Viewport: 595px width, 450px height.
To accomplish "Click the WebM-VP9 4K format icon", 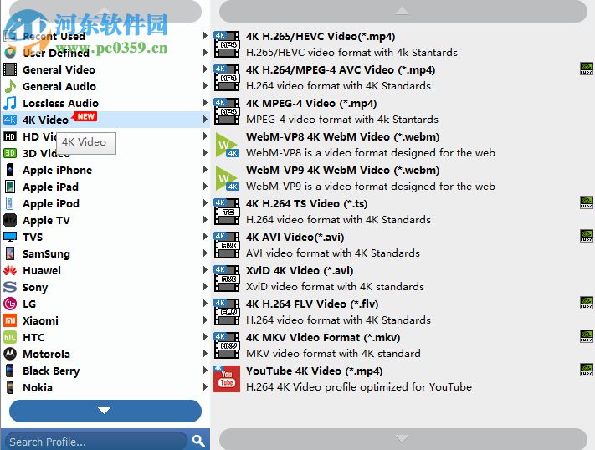I will [227, 178].
